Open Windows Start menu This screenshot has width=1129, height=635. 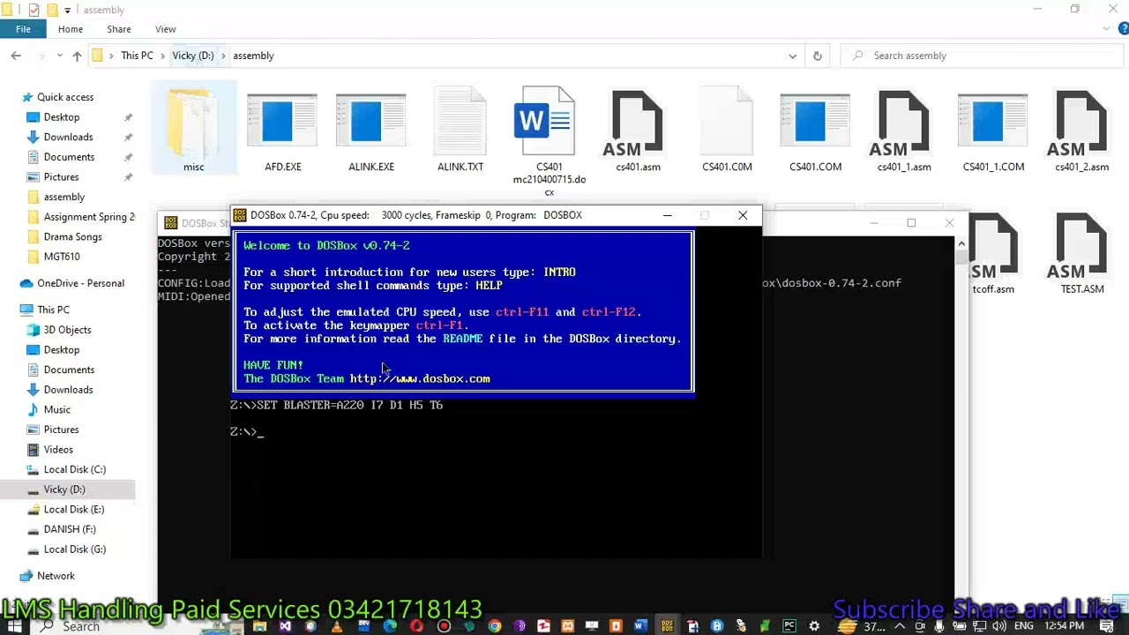point(14,626)
